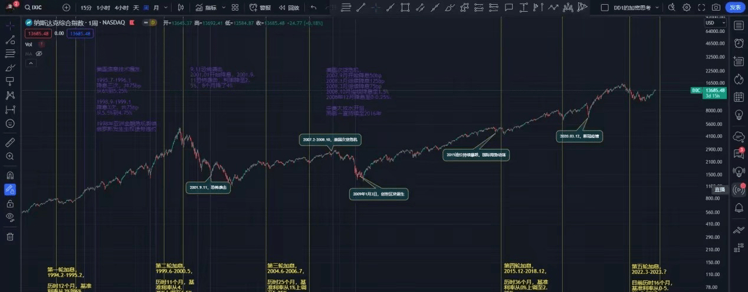This screenshot has width=748, height=292.
Task: Click the add symbol plus icon
Action: [66, 8]
